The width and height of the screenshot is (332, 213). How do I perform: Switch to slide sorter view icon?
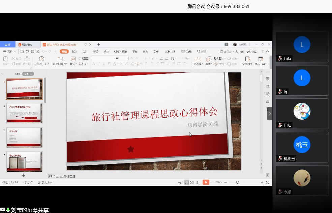[192, 182]
